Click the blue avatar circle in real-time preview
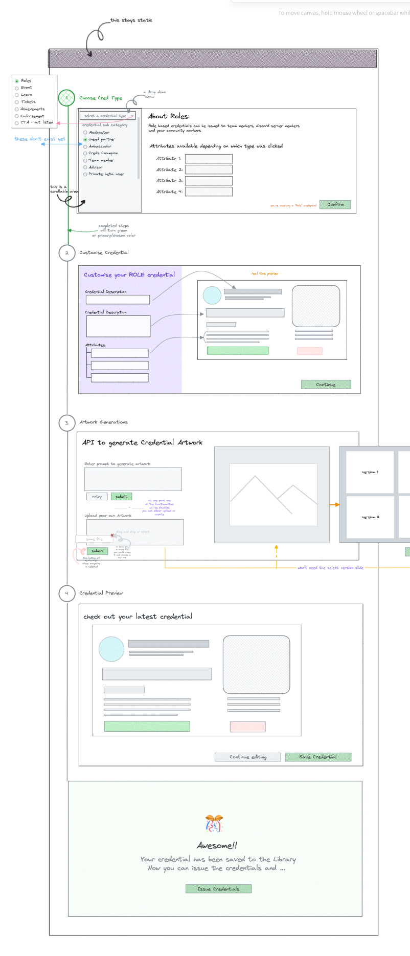Screen dimensions: 410x956 point(212,295)
